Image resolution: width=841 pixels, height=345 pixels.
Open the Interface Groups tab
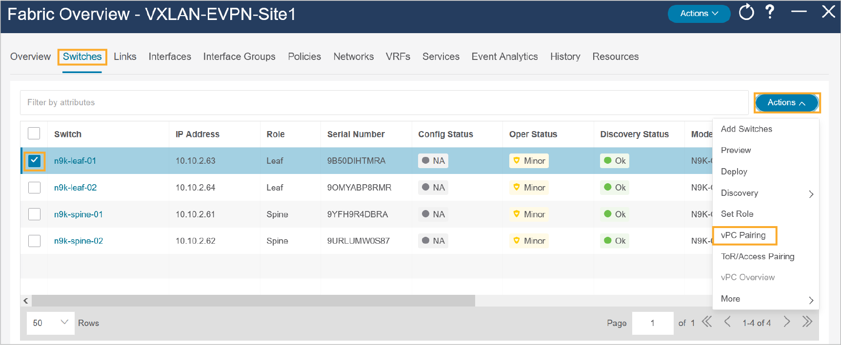coord(239,57)
